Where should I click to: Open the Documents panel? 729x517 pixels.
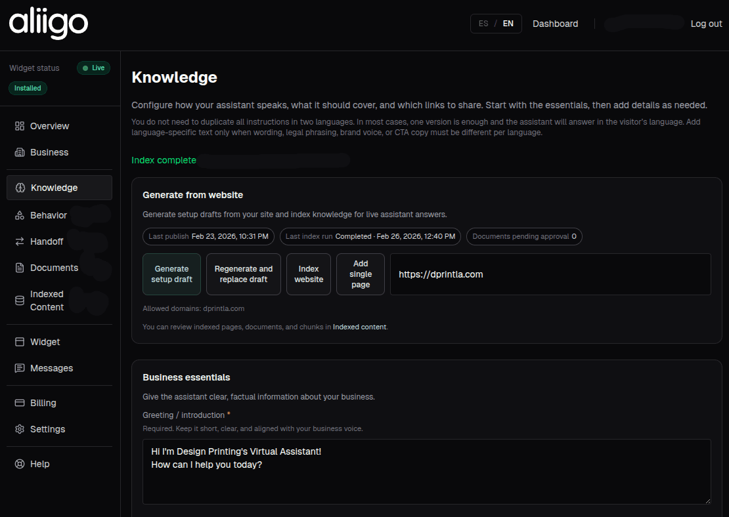[53, 267]
